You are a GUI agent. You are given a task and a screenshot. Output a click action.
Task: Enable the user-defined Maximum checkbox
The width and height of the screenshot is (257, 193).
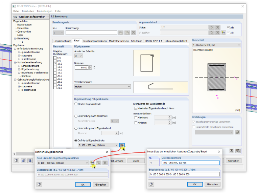(136, 118)
